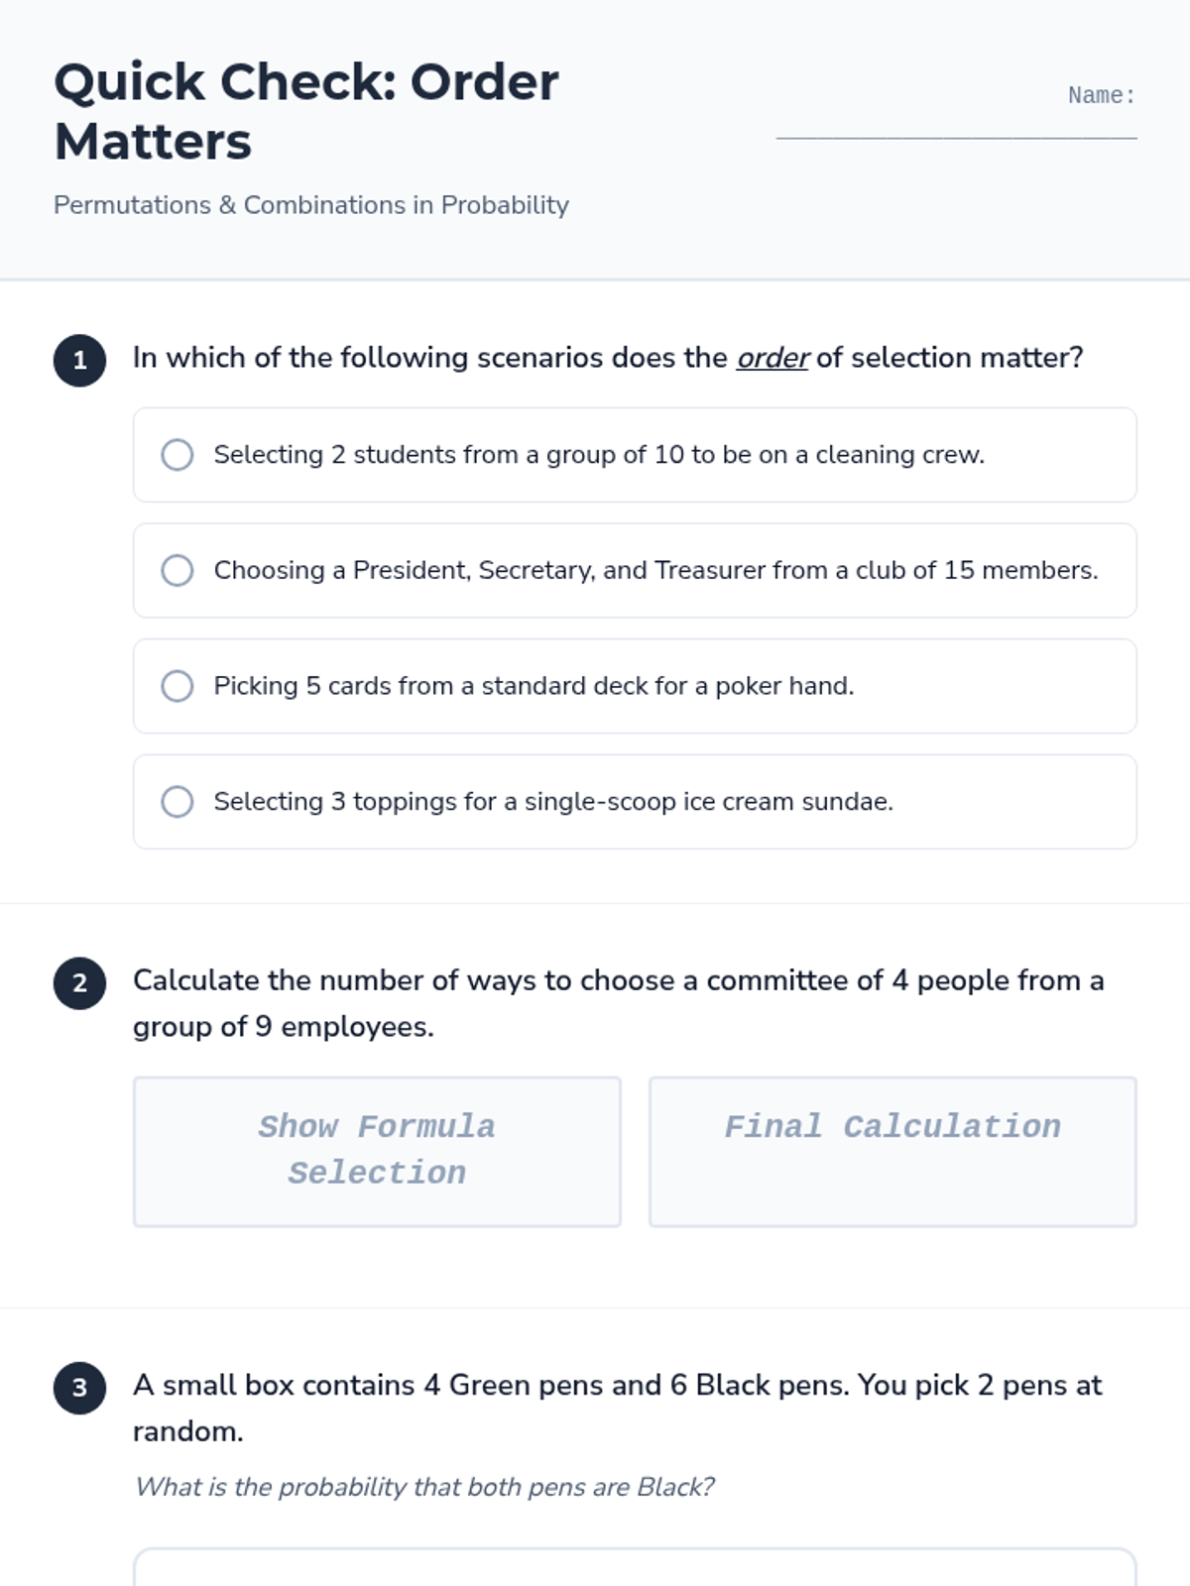Pick the ice cream sundae toppings radio button
Screen dimensions: 1190x1586
tap(178, 801)
